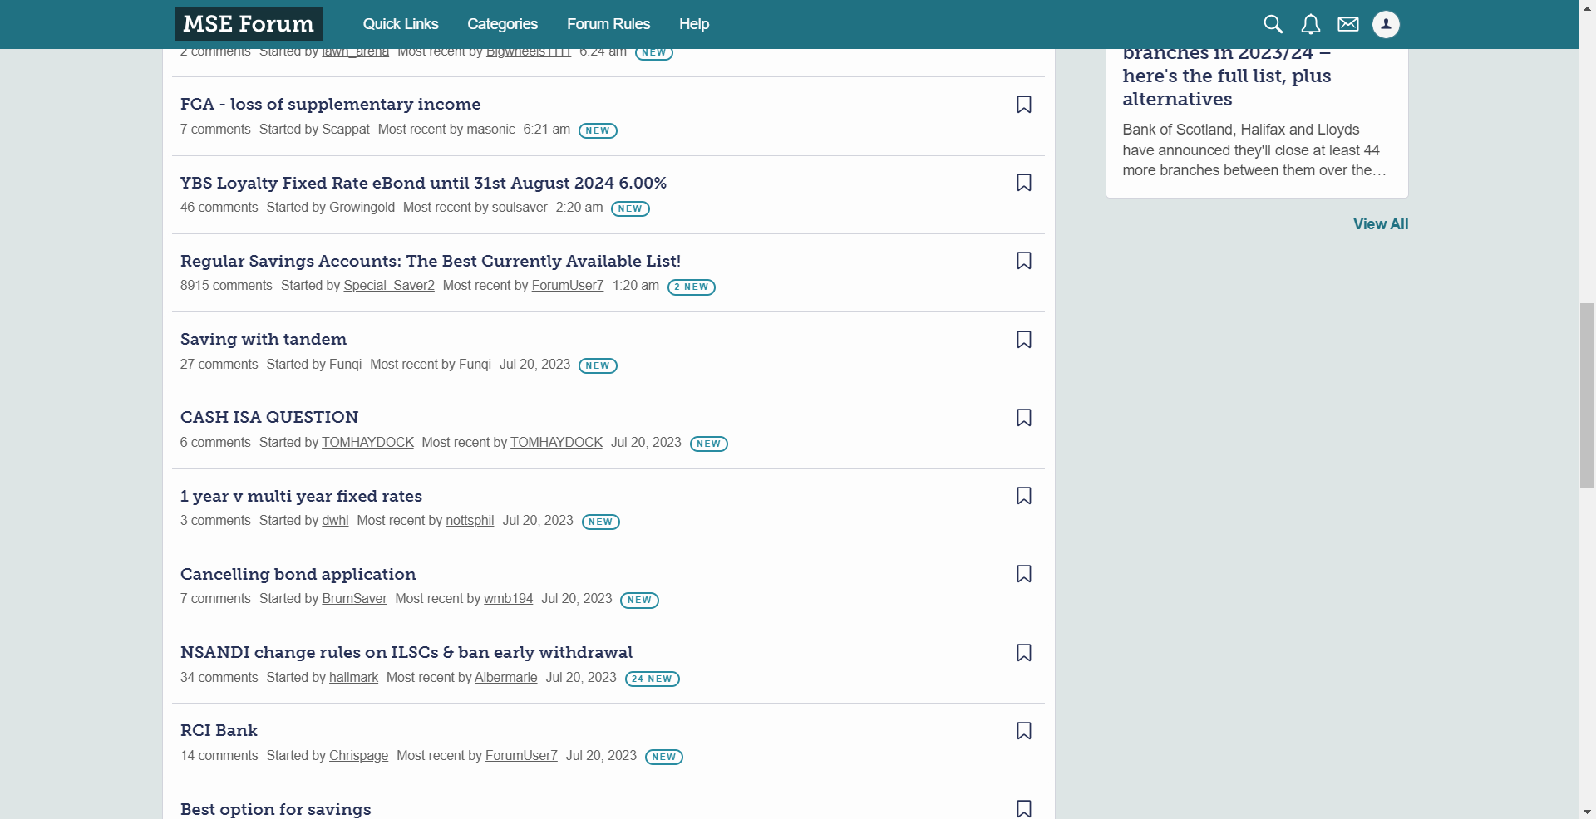The image size is (1596, 819).
Task: Bookmark the Cancelling bond application thread
Action: pos(1024,574)
